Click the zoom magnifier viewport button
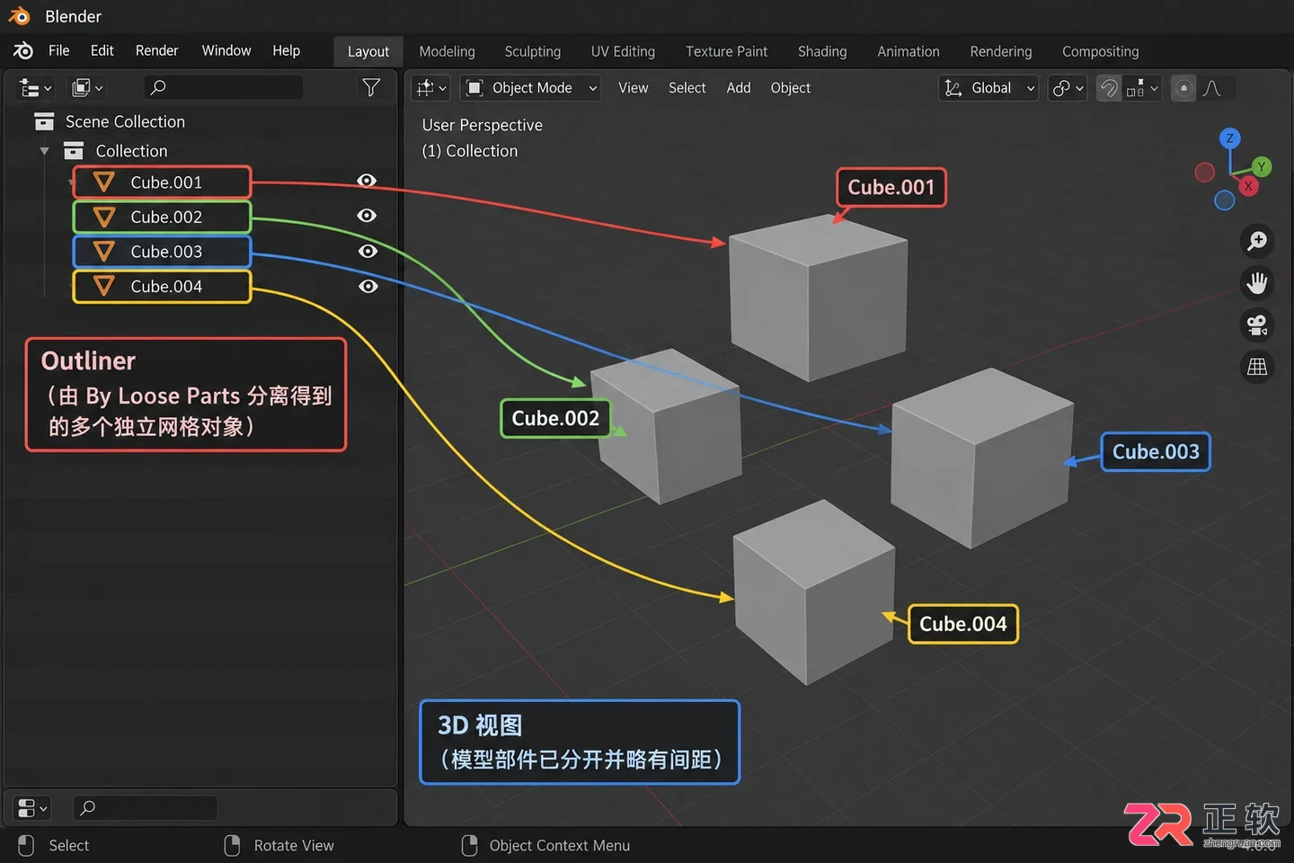The image size is (1294, 863). click(1257, 241)
